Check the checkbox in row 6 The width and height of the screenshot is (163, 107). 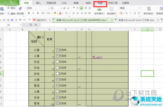pyautogui.click(x=57, y=74)
